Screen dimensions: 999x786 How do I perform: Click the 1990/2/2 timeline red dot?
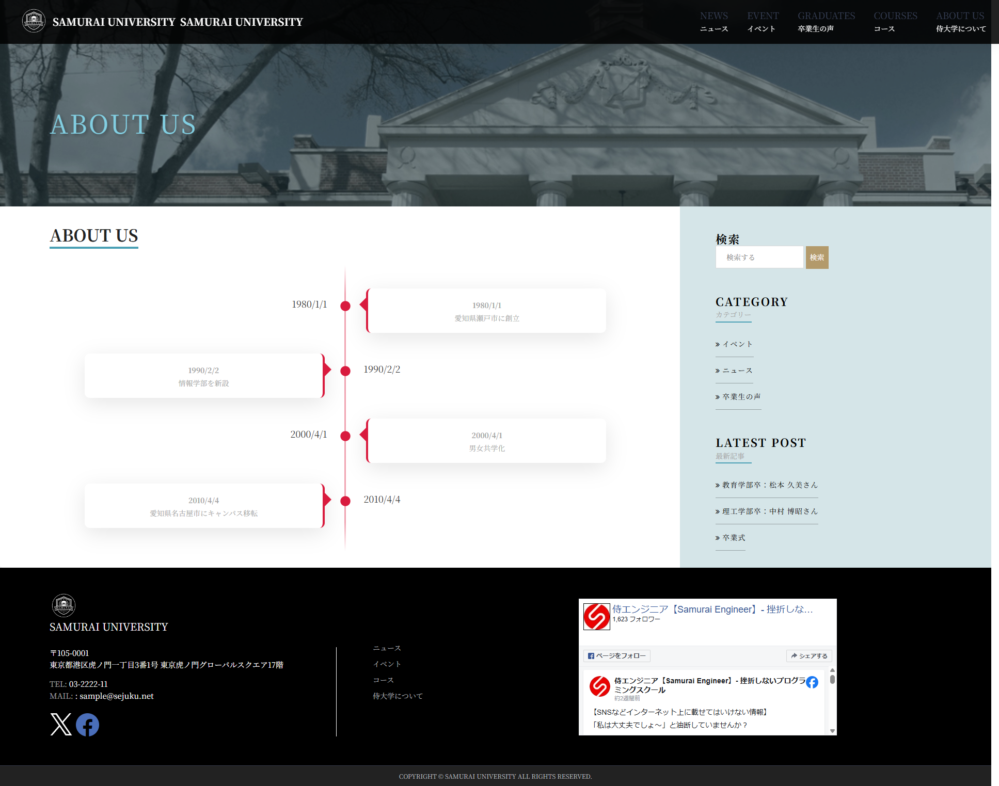pyautogui.click(x=345, y=371)
